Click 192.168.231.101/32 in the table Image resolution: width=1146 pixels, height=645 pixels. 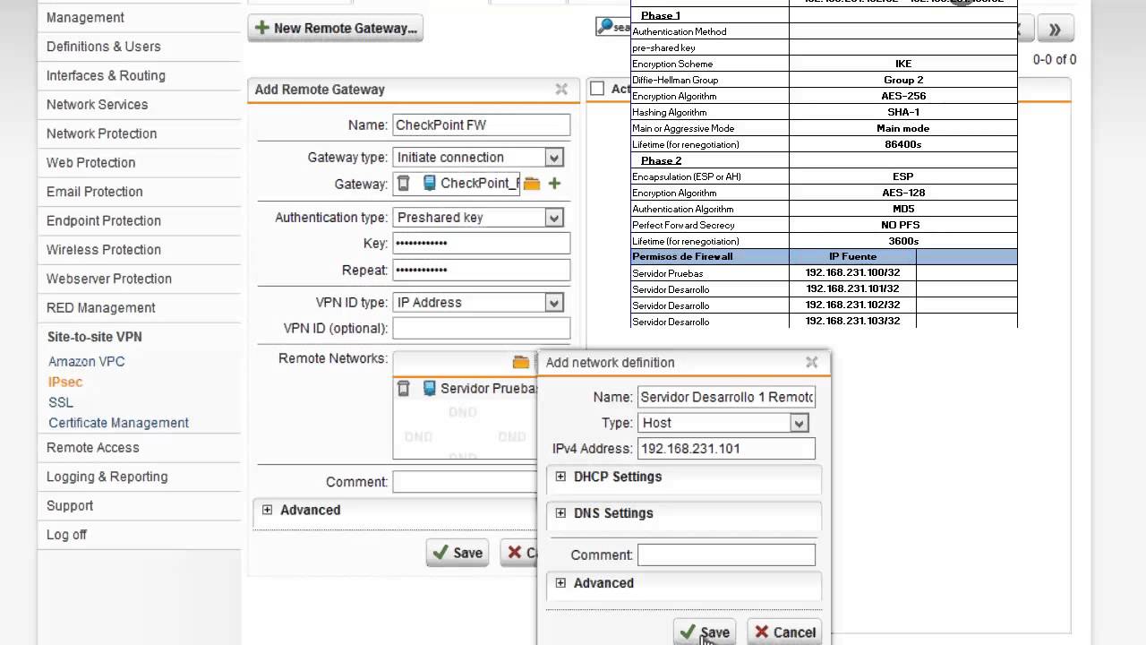pos(852,289)
